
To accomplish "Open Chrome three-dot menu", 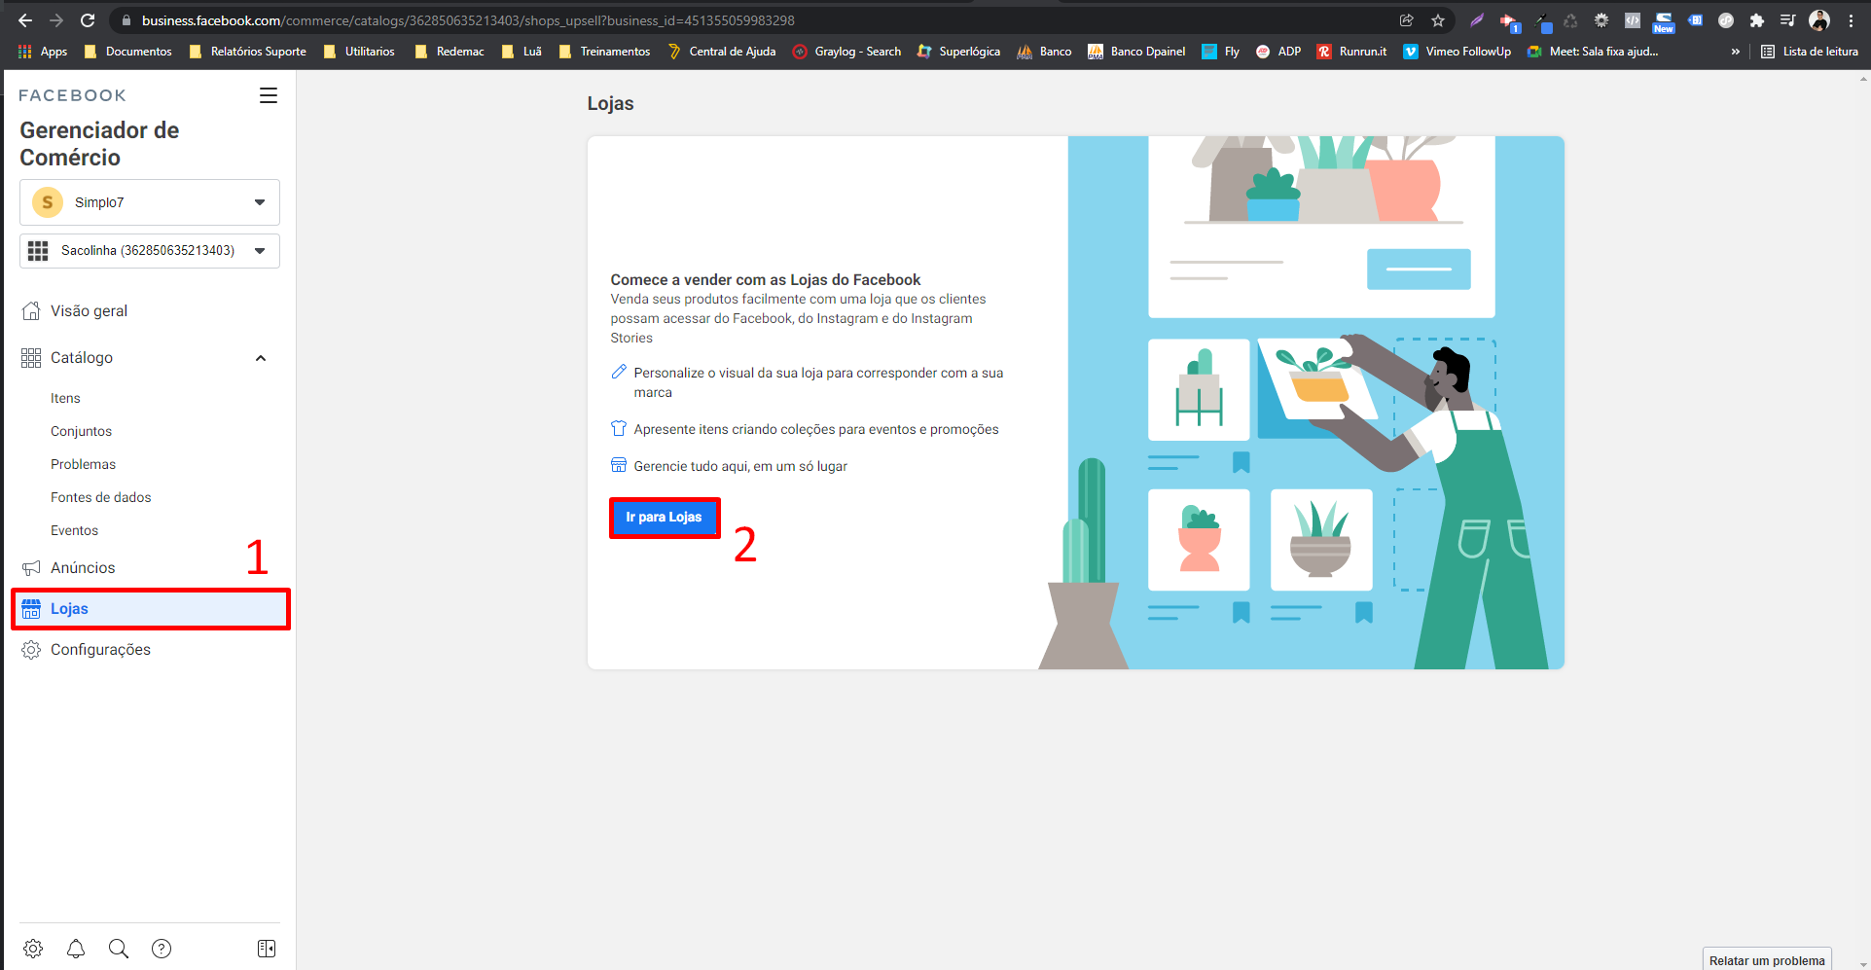I will 1851,20.
